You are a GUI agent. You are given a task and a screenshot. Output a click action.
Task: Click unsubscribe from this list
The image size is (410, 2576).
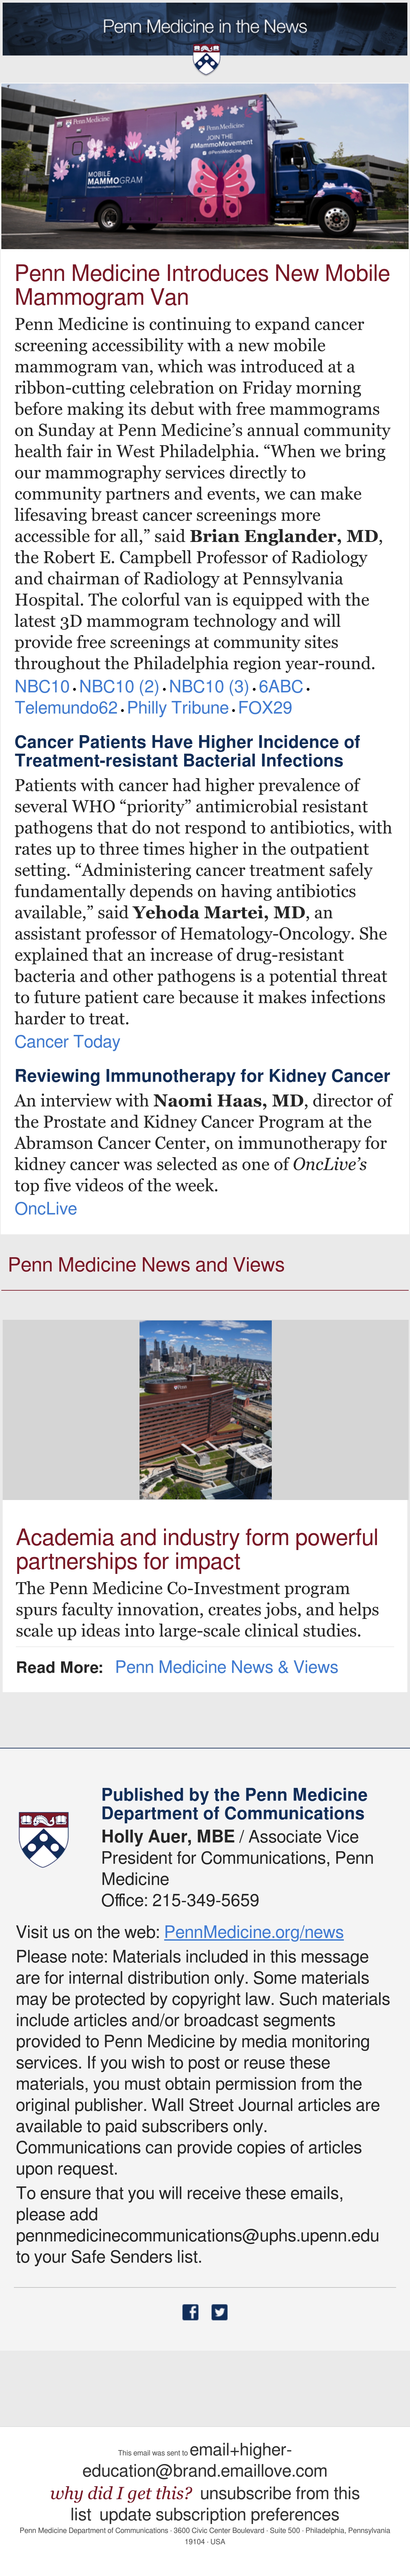click(x=215, y=2503)
